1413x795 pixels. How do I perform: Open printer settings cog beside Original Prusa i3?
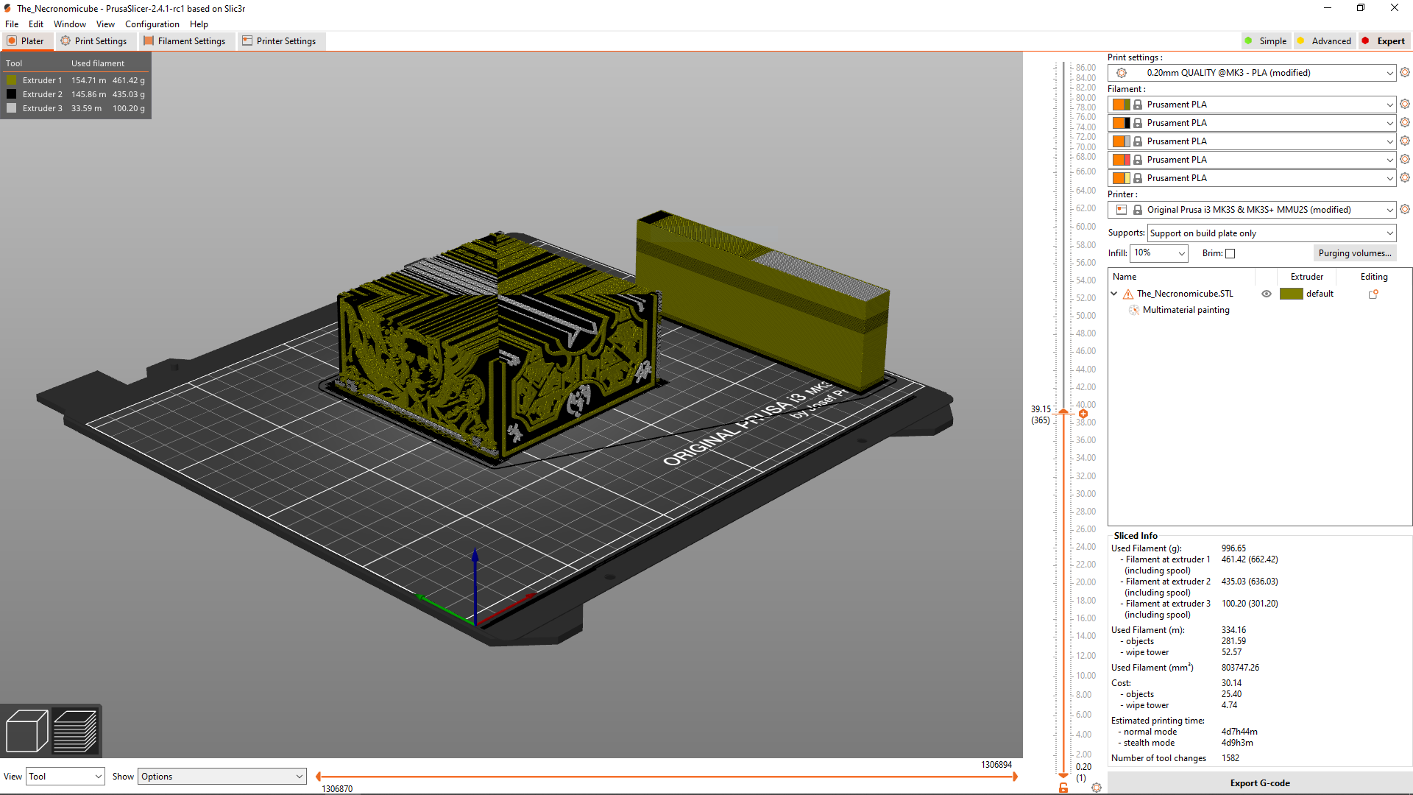(1404, 209)
